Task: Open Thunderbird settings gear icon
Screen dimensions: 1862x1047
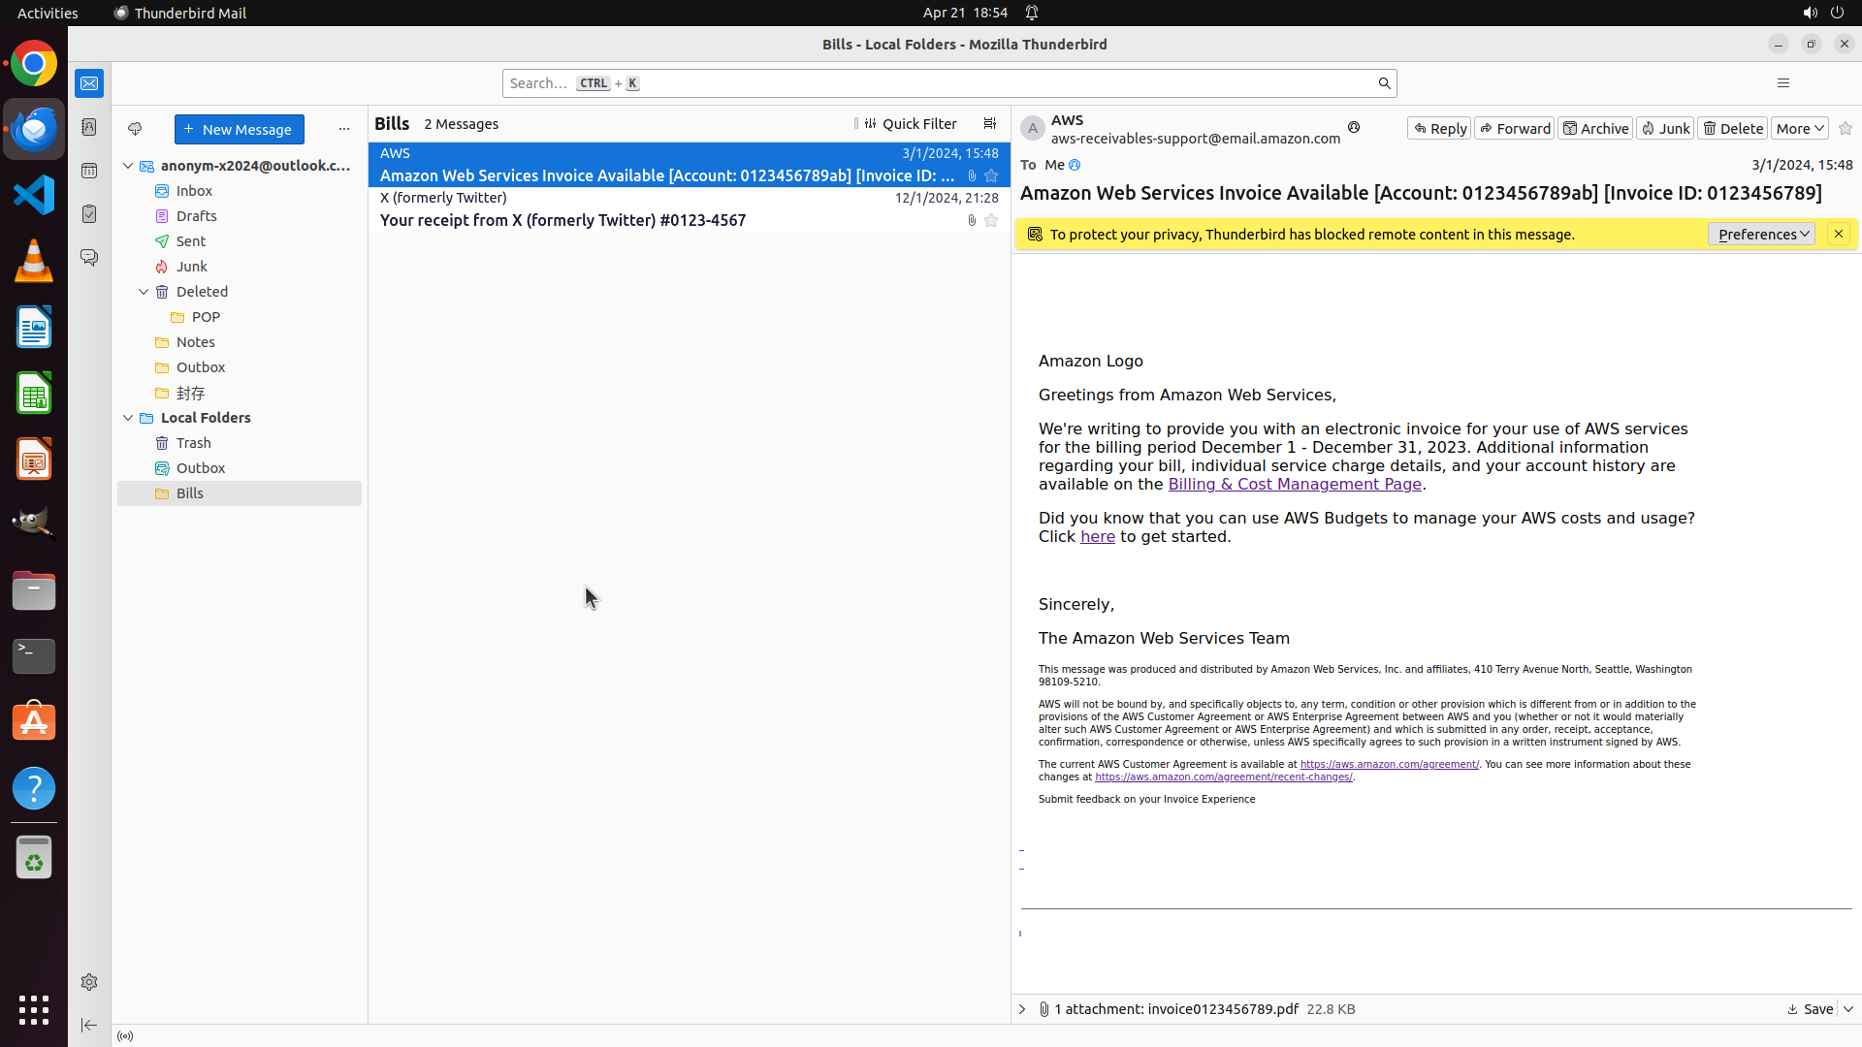Action: pos(89,982)
